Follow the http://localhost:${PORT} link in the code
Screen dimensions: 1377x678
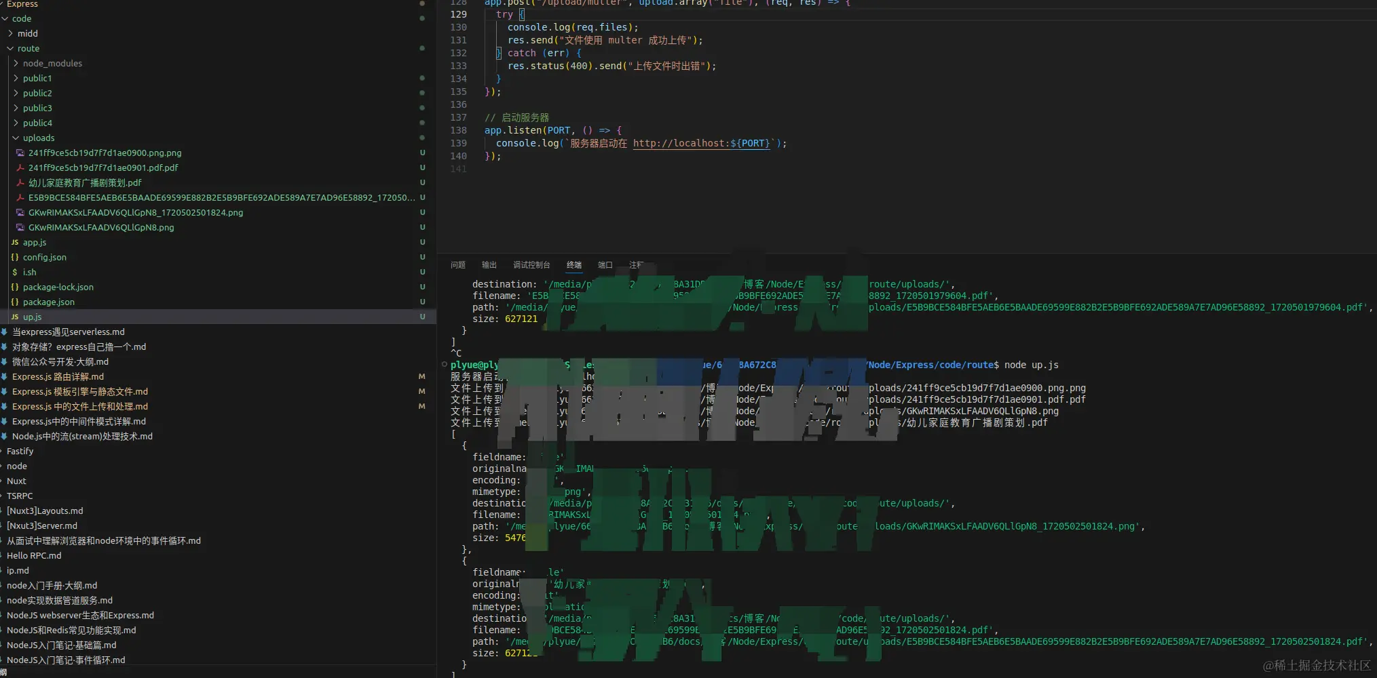pyautogui.click(x=702, y=144)
